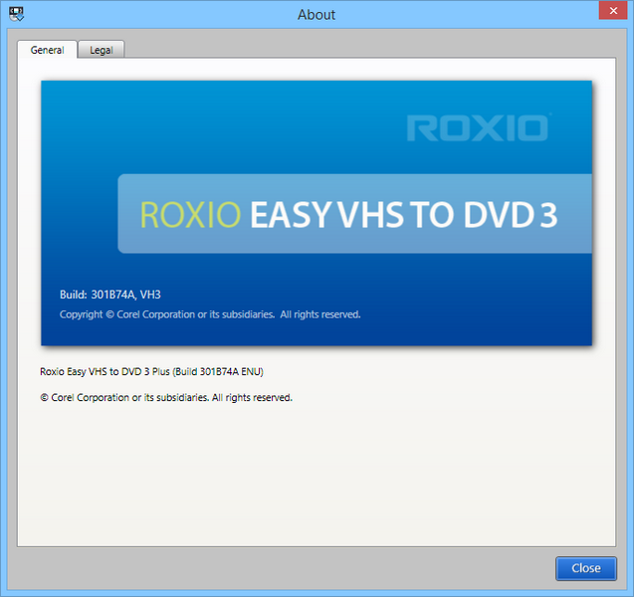
Task: Close the About dialog with red X
Action: coord(613,11)
